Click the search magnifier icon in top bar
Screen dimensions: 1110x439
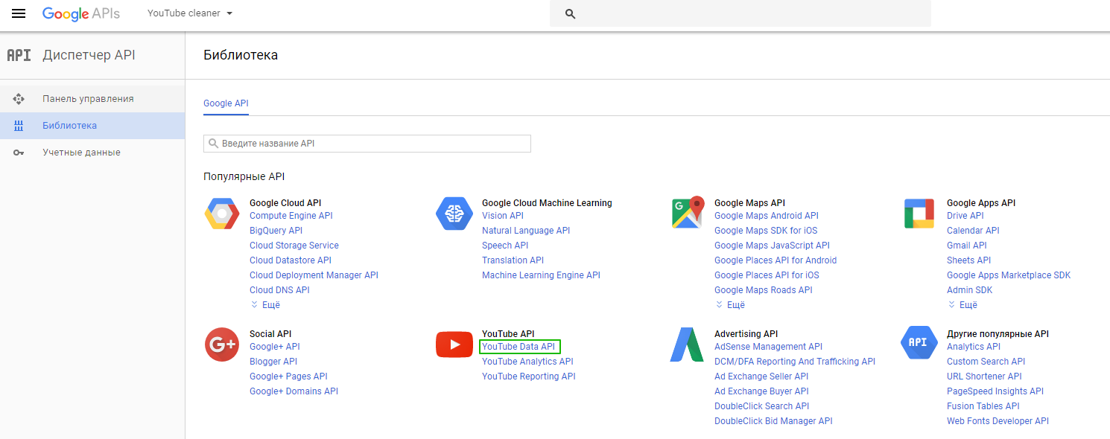(x=571, y=14)
